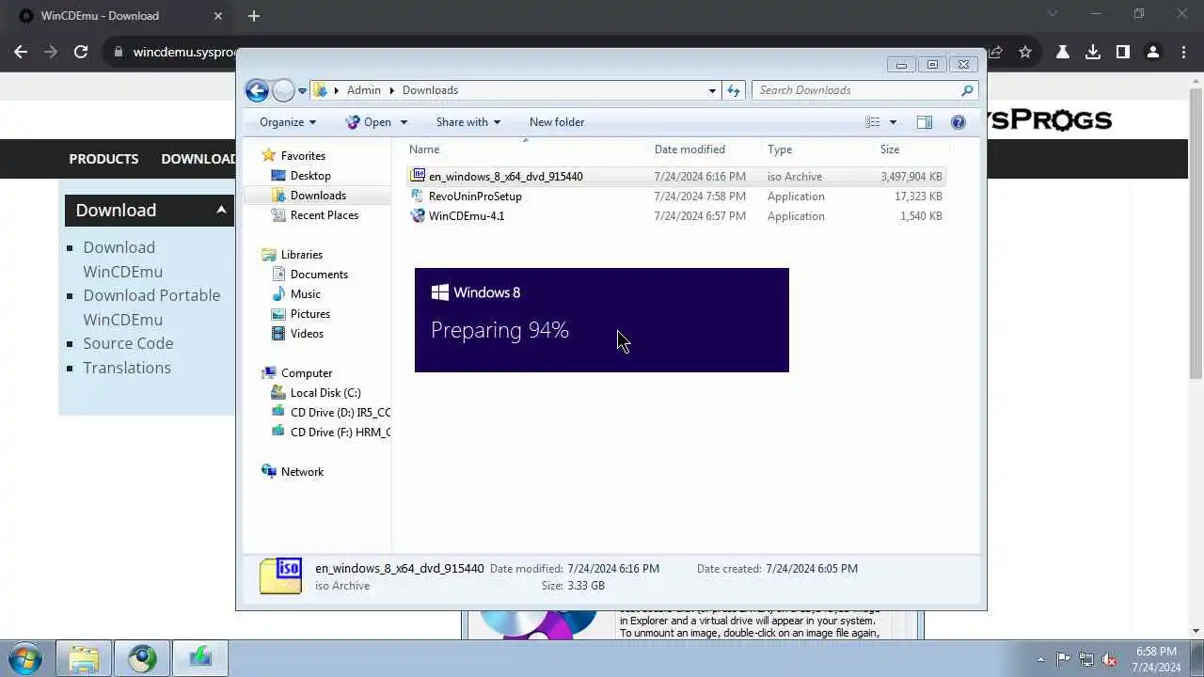
Task: Open Chrome profile icon
Action: click(x=1153, y=52)
